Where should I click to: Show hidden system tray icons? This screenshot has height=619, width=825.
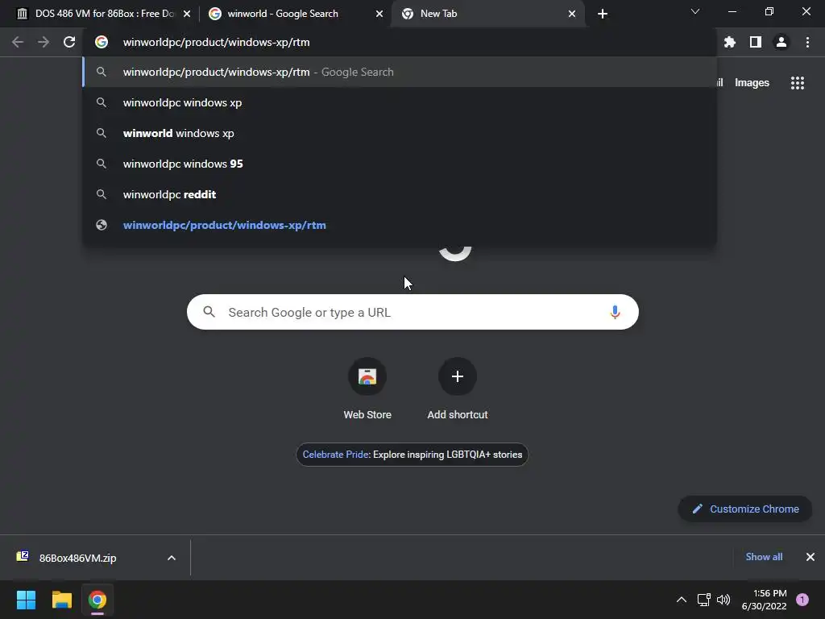(682, 600)
